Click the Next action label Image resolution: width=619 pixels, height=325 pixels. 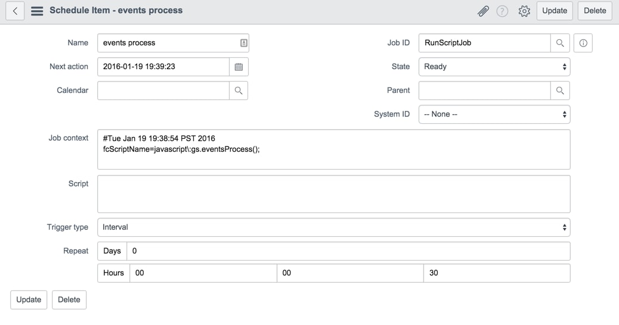(69, 67)
